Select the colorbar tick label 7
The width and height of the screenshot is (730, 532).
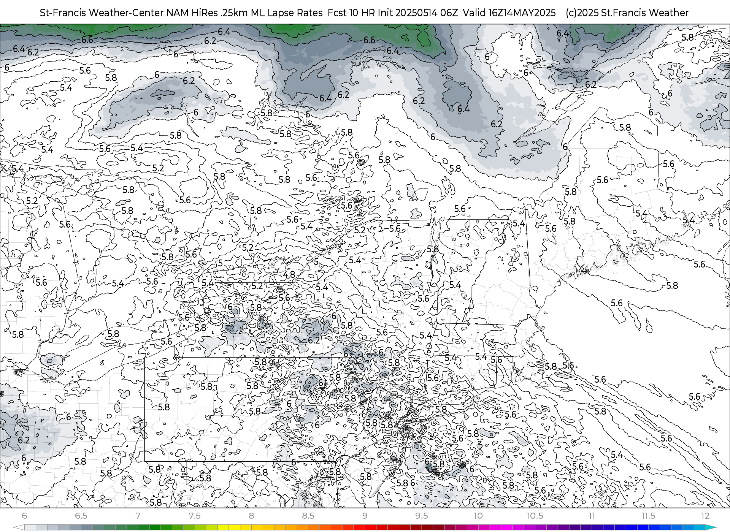[138, 516]
